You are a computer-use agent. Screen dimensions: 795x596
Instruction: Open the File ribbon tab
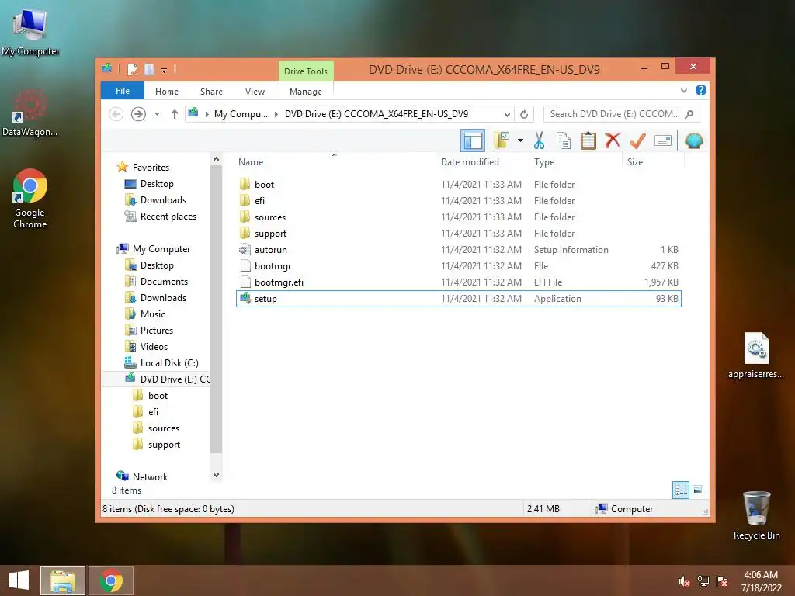[x=123, y=92]
